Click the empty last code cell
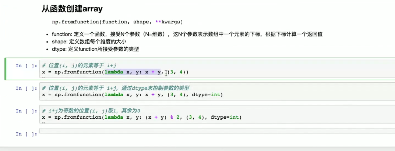Viewport: 395px width, 151px height. click(217, 131)
